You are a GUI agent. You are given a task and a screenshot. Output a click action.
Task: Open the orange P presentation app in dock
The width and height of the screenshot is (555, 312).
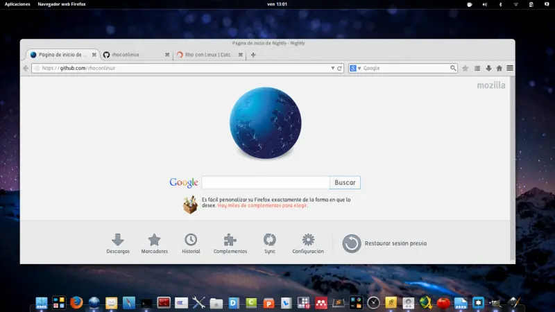[268, 303]
